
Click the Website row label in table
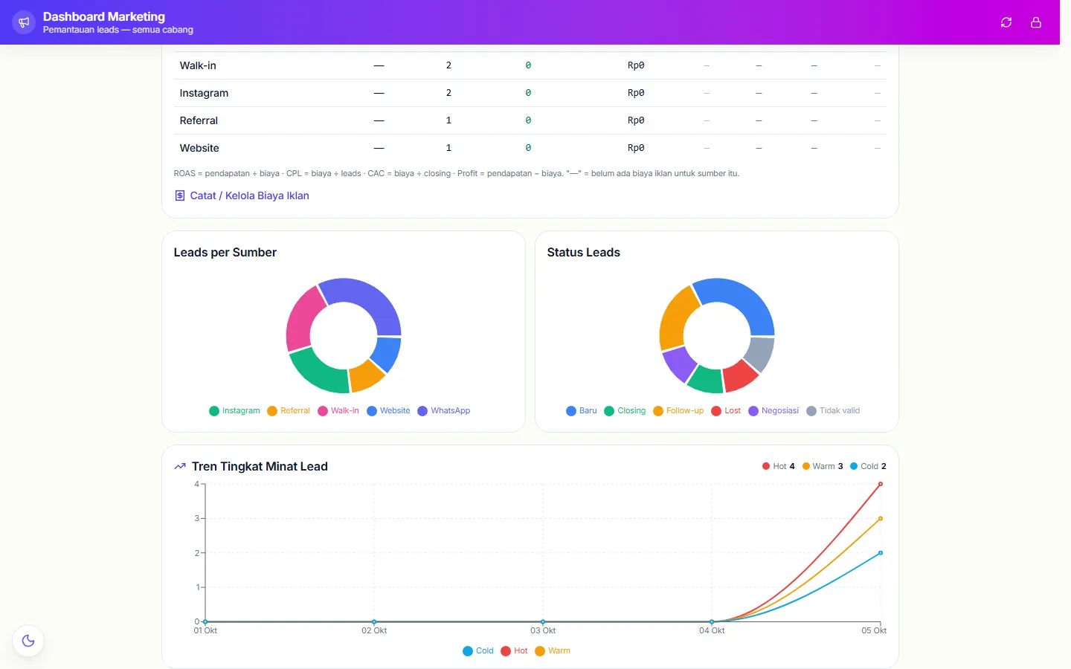click(x=199, y=148)
